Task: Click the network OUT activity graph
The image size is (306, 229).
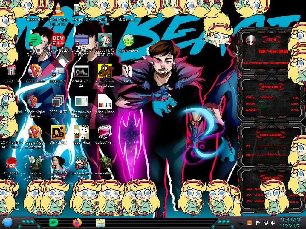Action: pos(272,154)
